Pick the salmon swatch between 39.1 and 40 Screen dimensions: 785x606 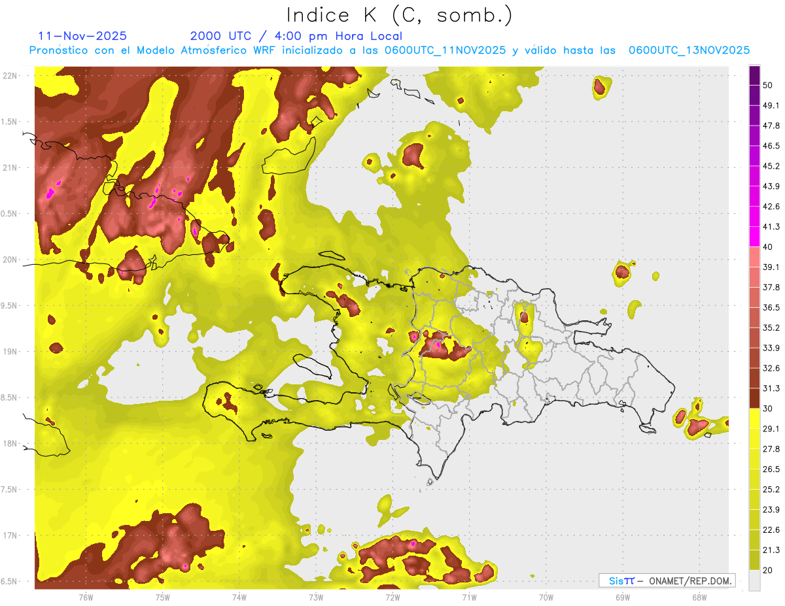pyautogui.click(x=754, y=257)
